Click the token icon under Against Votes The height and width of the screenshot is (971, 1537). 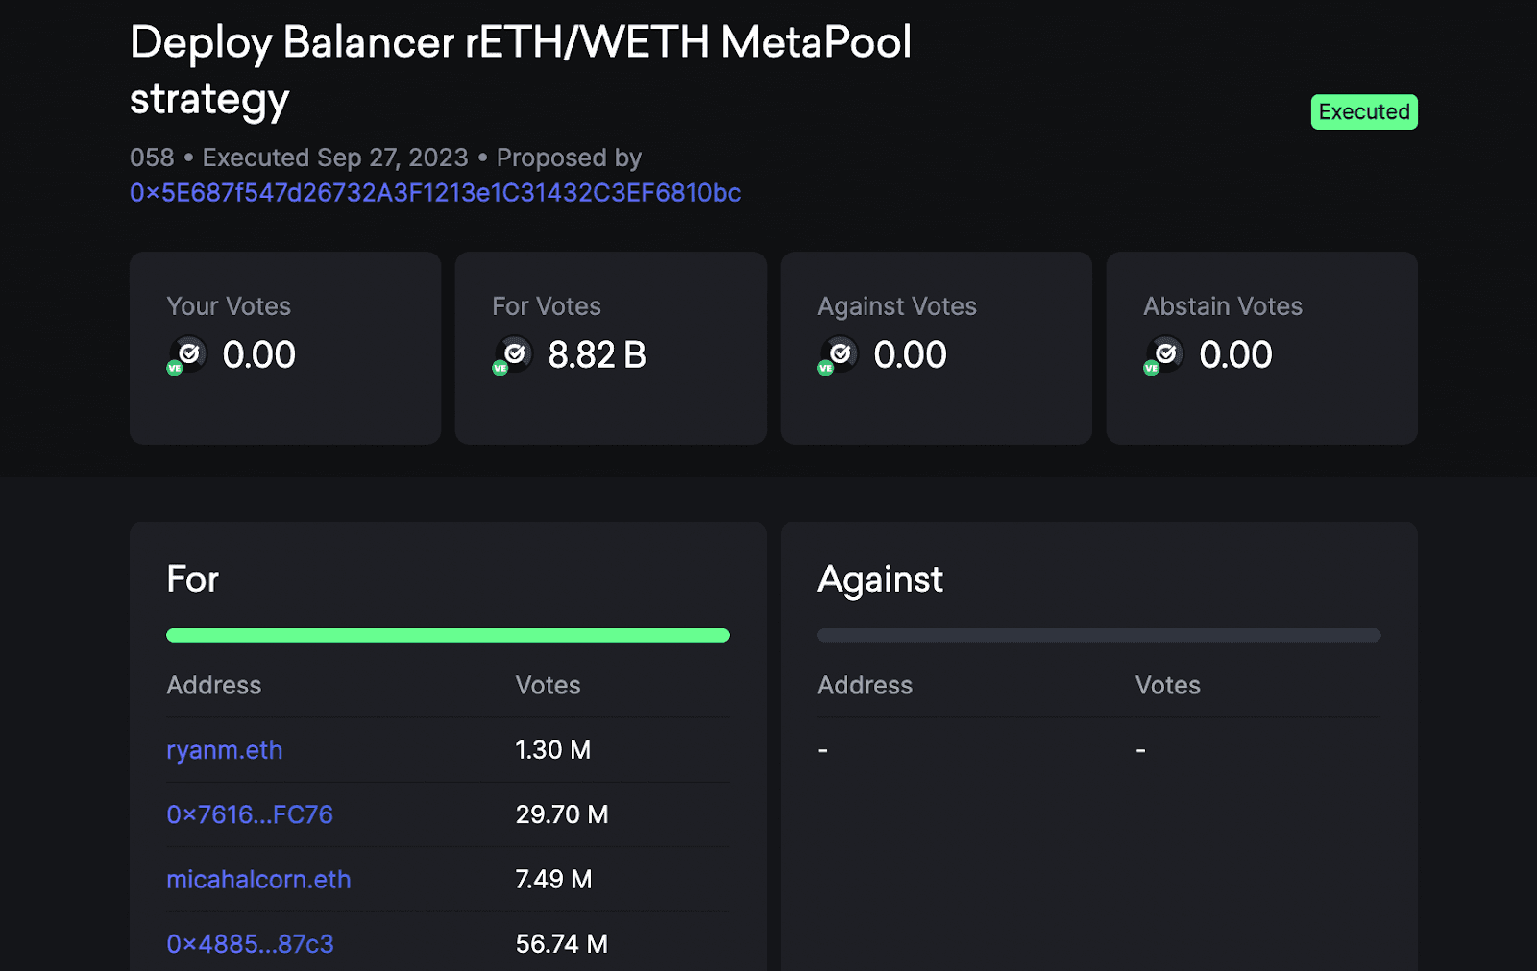pyautogui.click(x=839, y=355)
